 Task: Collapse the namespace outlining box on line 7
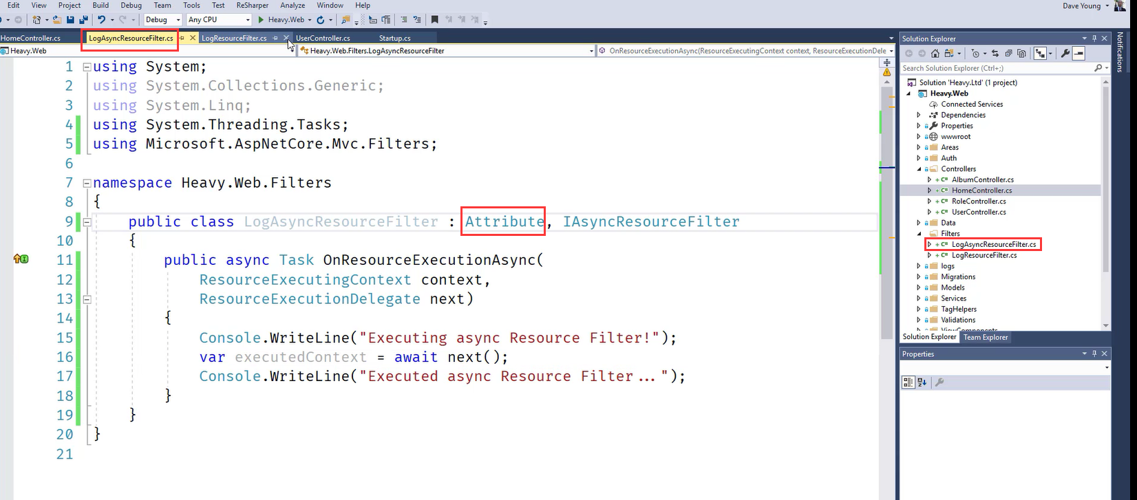[x=87, y=183]
